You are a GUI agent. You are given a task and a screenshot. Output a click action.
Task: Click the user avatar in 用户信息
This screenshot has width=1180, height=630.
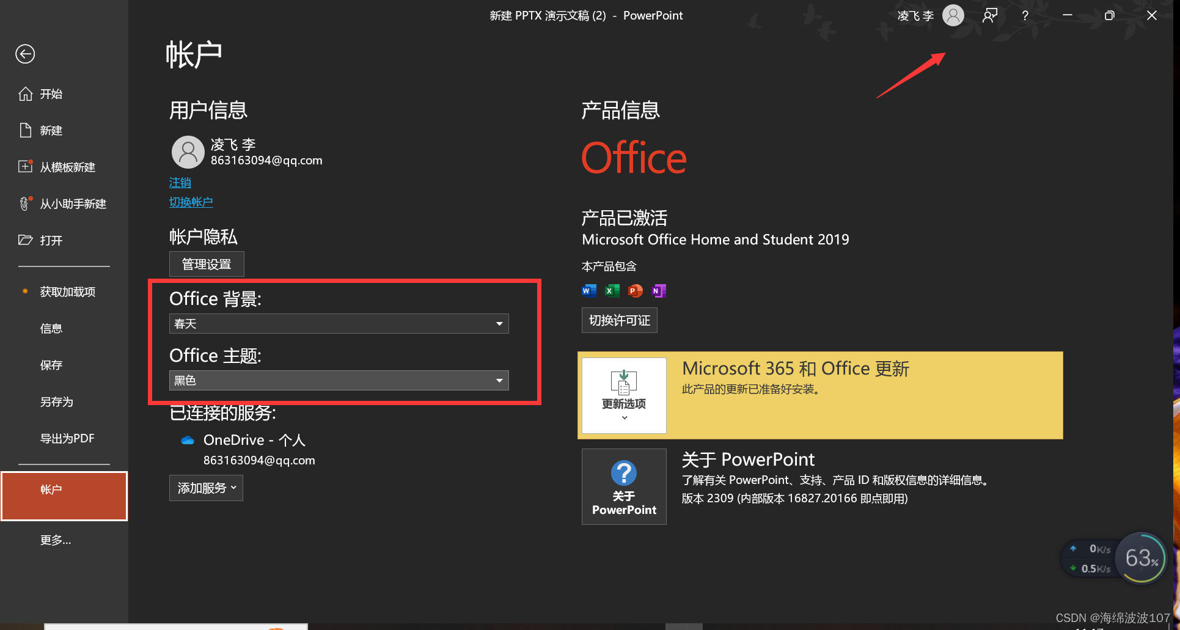pyautogui.click(x=188, y=152)
